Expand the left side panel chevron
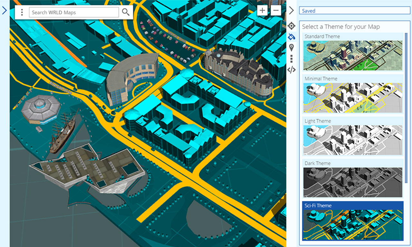This screenshot has width=412, height=247. click(4, 11)
